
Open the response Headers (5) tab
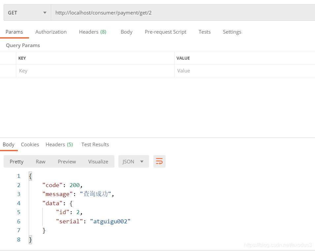pos(59,145)
